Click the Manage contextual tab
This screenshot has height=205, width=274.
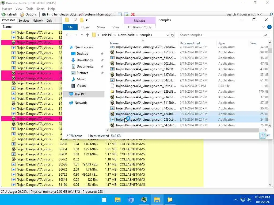(x=140, y=20)
